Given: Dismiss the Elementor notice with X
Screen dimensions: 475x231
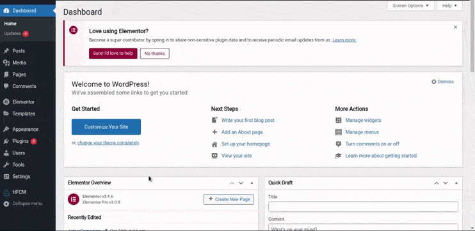Looking at the screenshot, I should pos(455,27).
